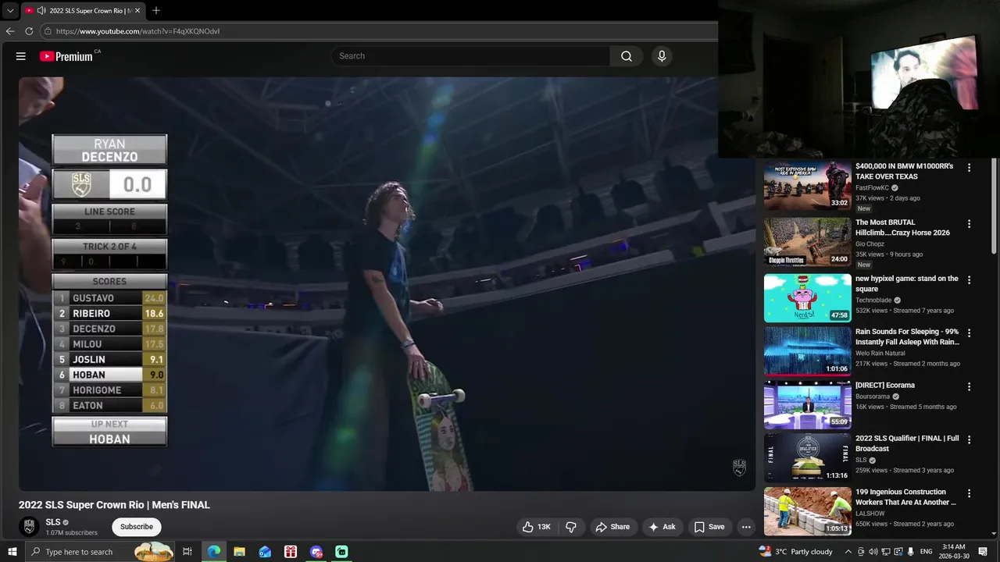Click the SLS watermark in video corner
The height and width of the screenshot is (562, 1000).
[x=739, y=468]
